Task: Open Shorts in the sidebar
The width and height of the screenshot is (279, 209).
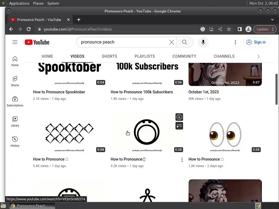Action: (15, 81)
